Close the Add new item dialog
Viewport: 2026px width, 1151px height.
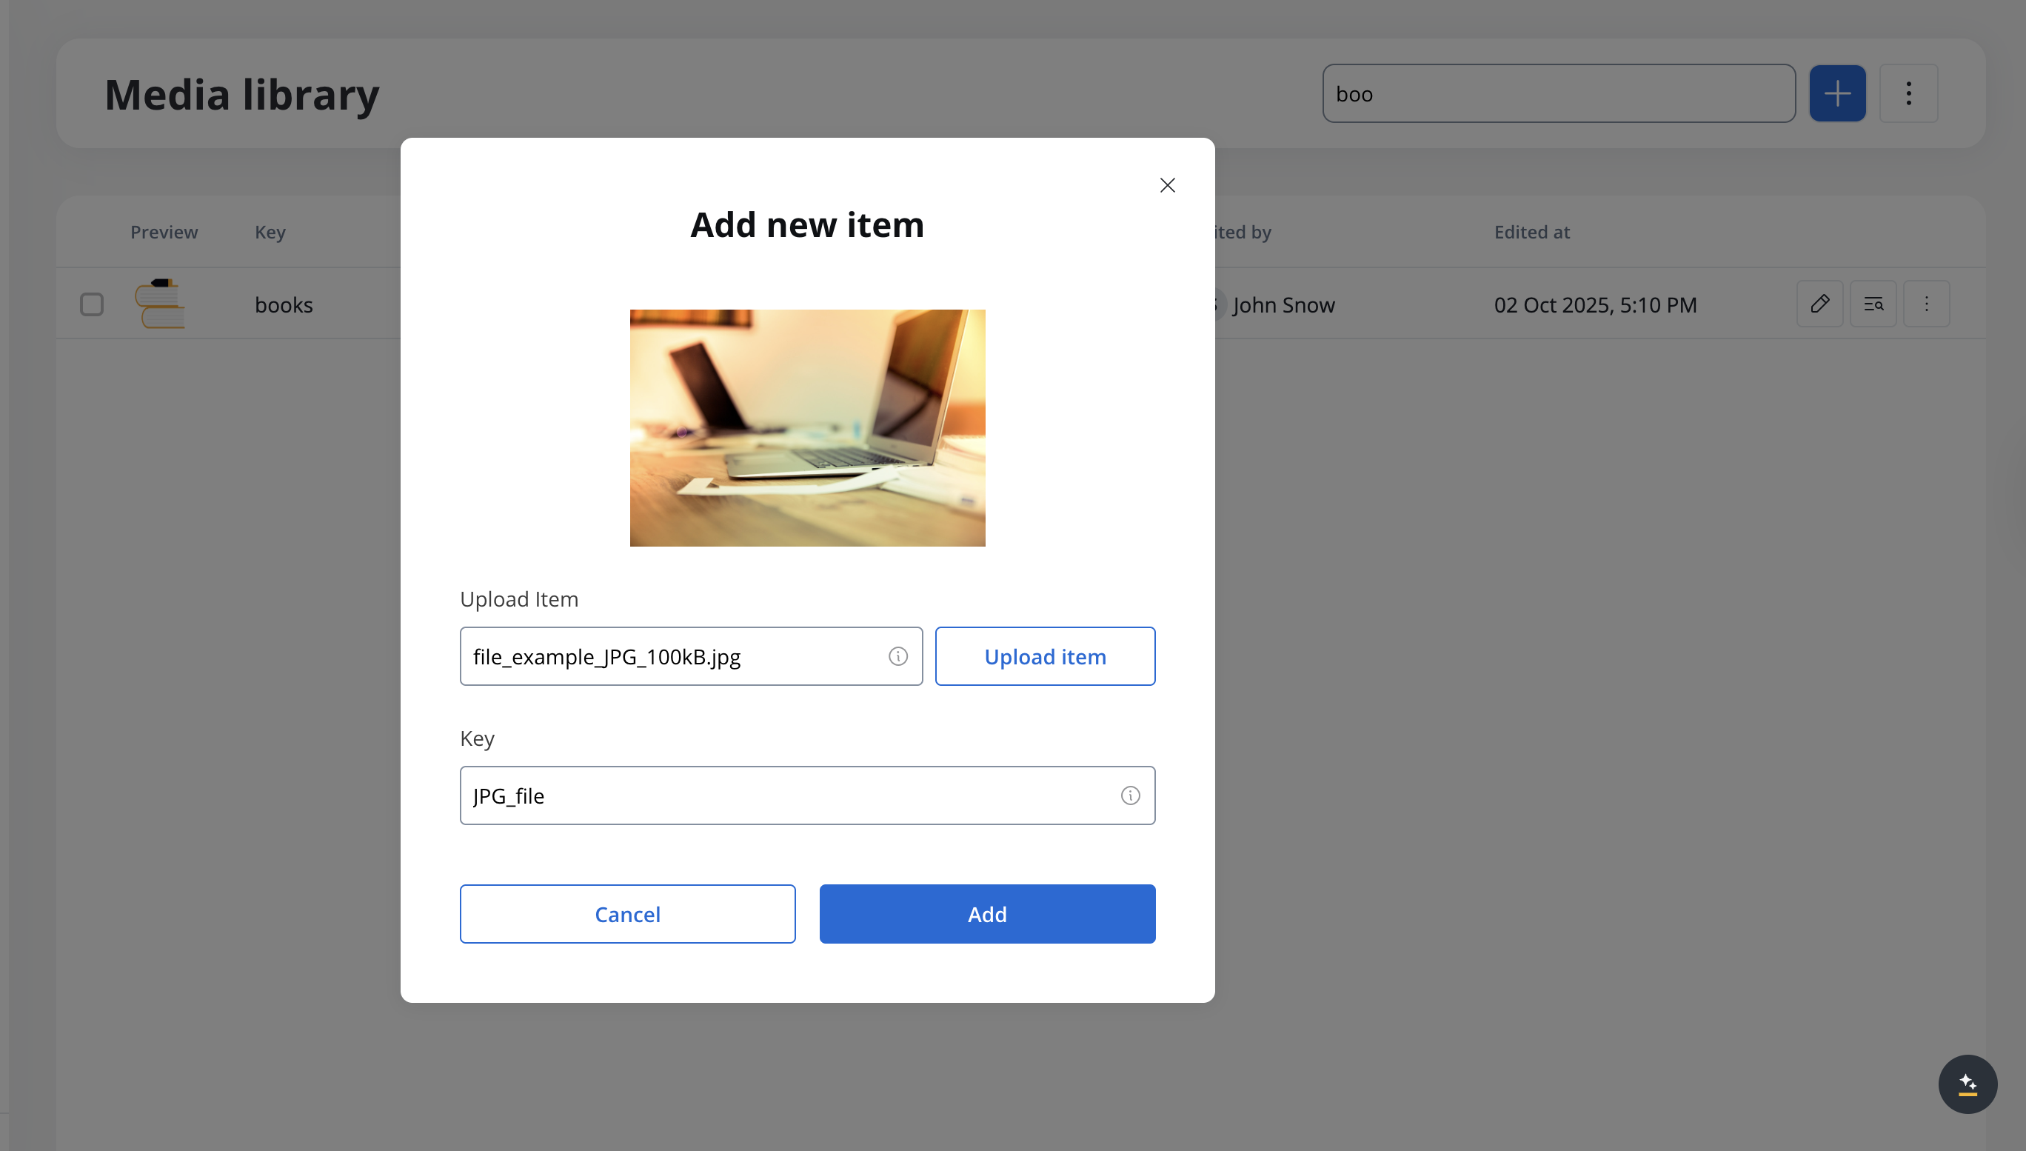click(1167, 185)
